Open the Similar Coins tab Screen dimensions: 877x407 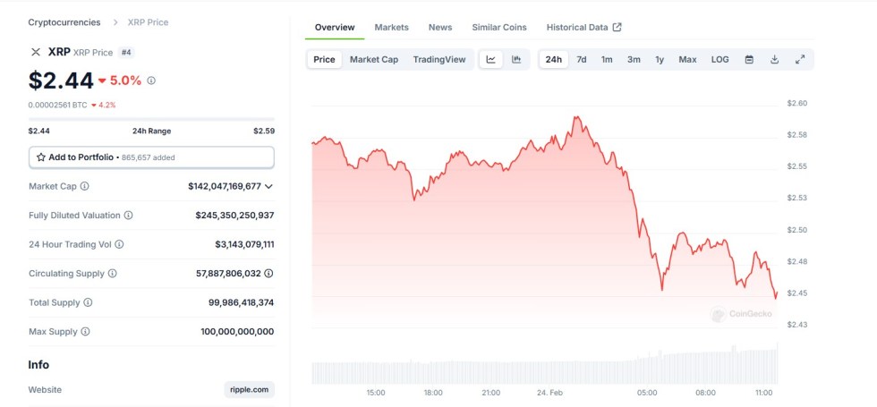(x=499, y=28)
